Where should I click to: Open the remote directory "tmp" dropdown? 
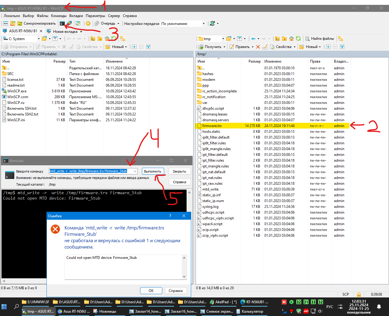pyautogui.click(x=223, y=39)
